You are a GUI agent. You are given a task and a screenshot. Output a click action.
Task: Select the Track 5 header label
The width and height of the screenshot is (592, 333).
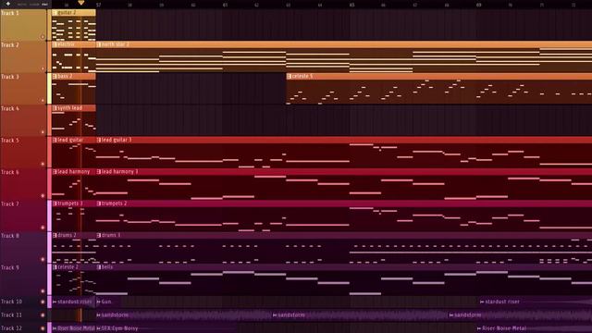click(10, 141)
